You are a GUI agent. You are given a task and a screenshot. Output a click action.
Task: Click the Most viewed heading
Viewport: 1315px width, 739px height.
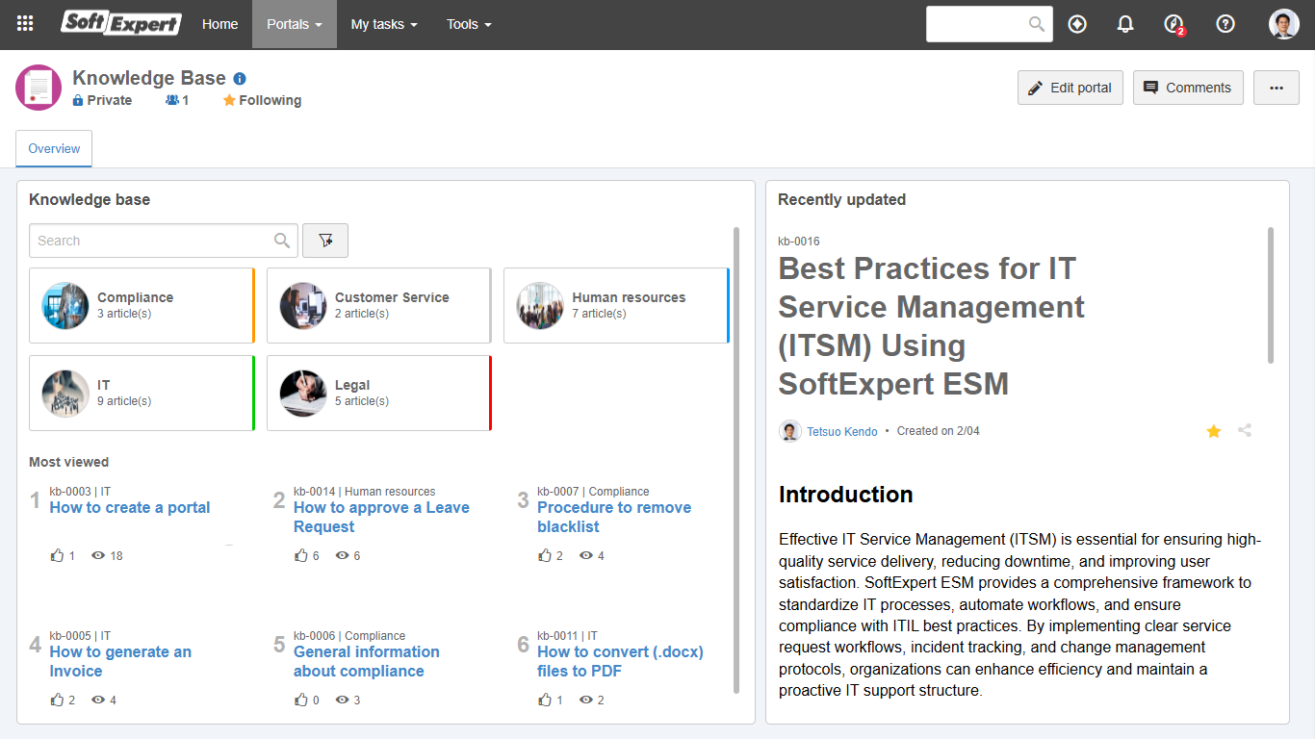tap(69, 462)
